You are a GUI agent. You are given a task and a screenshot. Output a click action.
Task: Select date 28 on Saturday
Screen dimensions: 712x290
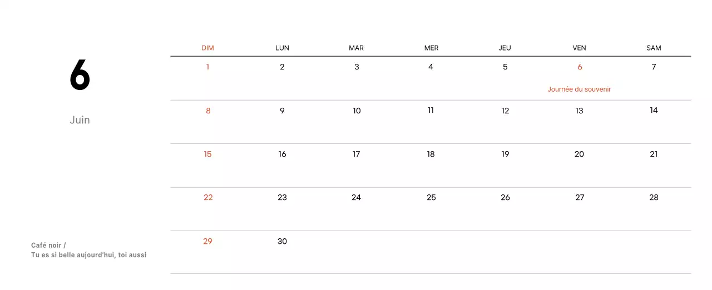pos(654,198)
